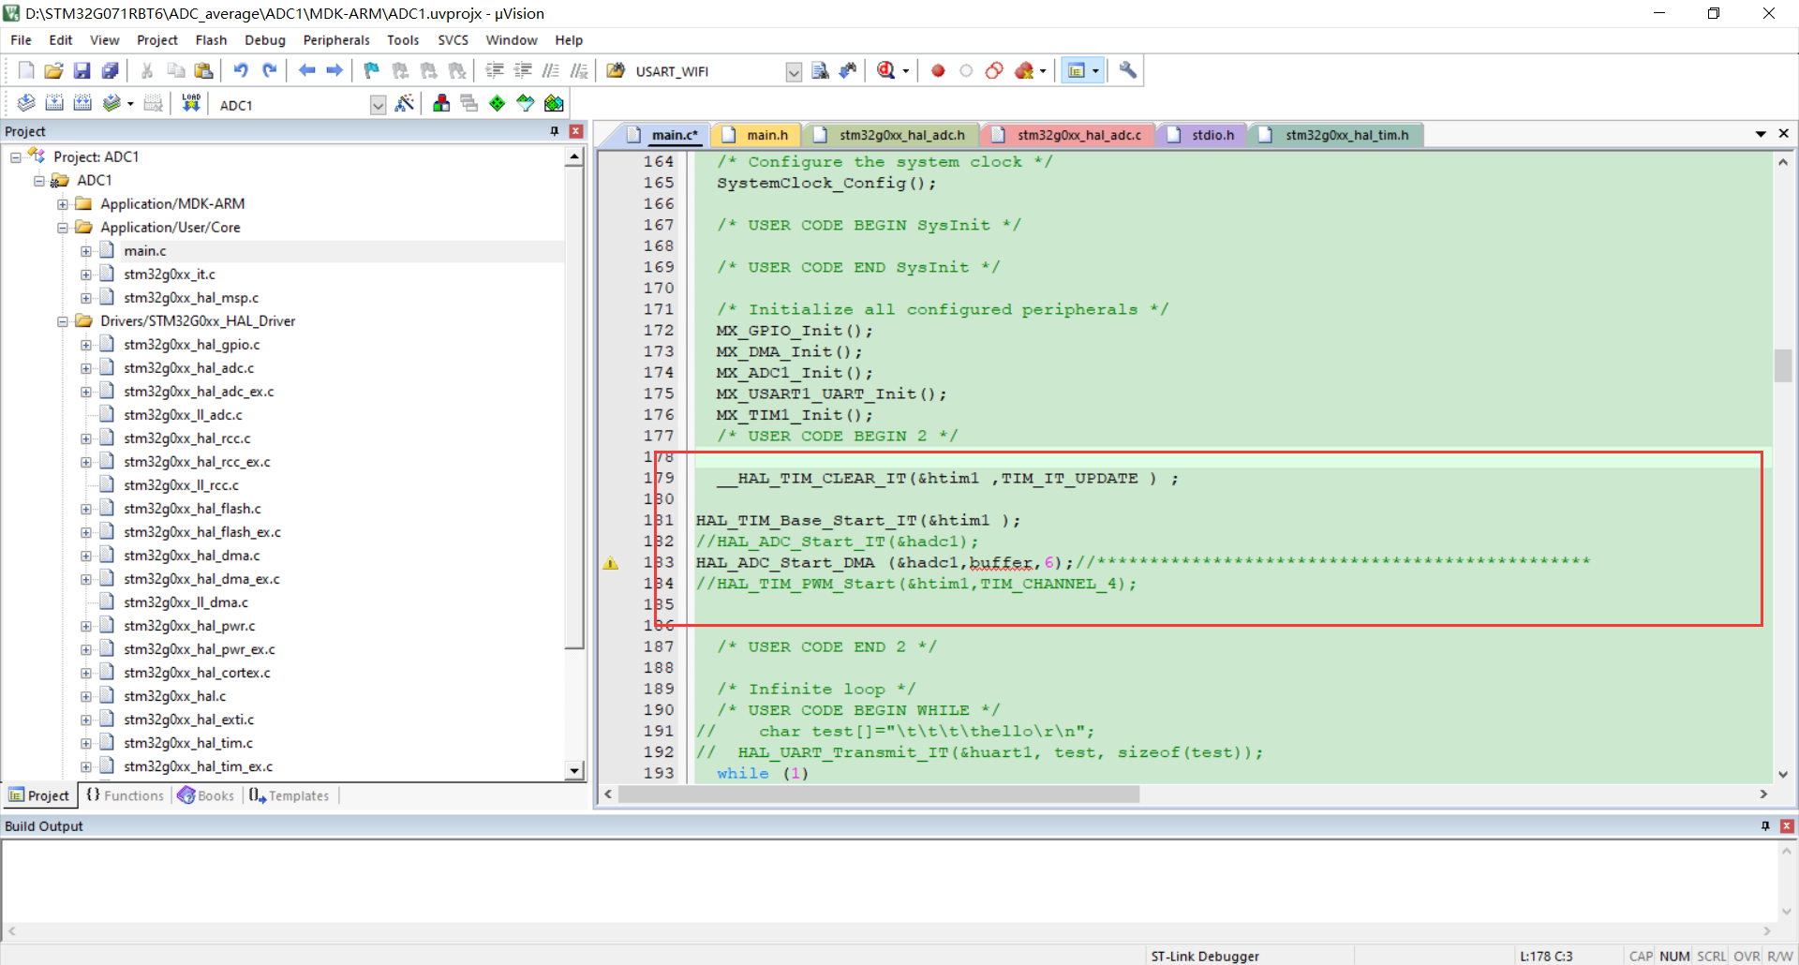Toggle a breakpoint at current line
This screenshot has width=1799, height=965.
(938, 70)
